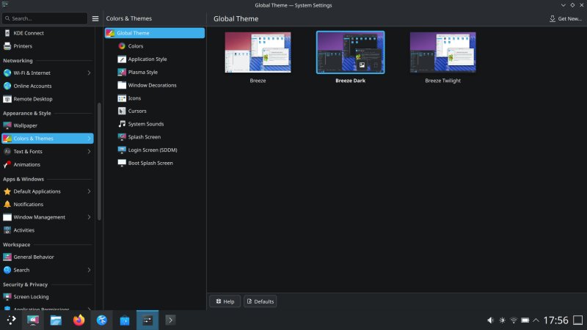Open Discover store from taskbar
The height and width of the screenshot is (330, 587).
(x=125, y=320)
